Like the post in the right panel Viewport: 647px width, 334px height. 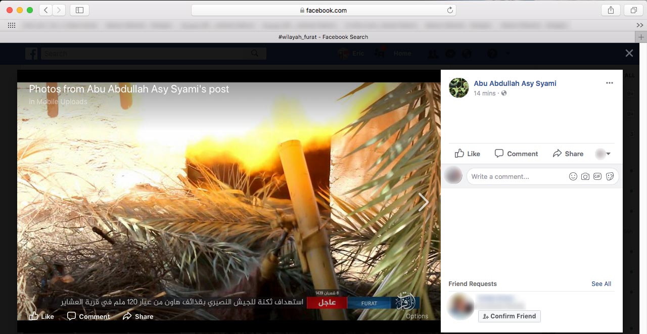coord(468,154)
